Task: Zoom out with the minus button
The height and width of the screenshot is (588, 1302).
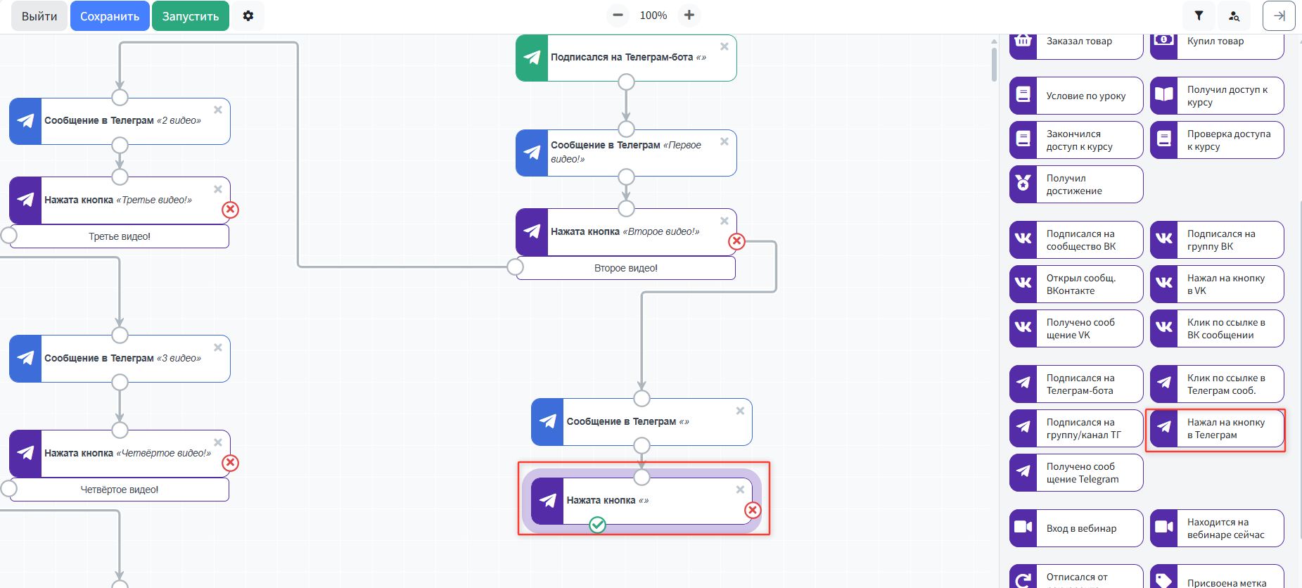Action: pos(618,15)
